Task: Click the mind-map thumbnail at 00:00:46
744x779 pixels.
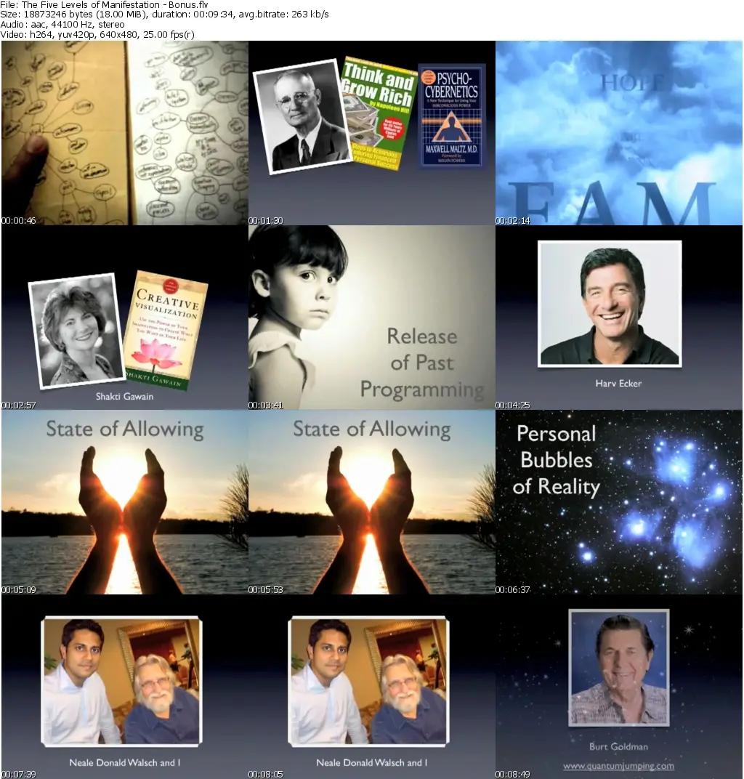Action: tap(125, 133)
